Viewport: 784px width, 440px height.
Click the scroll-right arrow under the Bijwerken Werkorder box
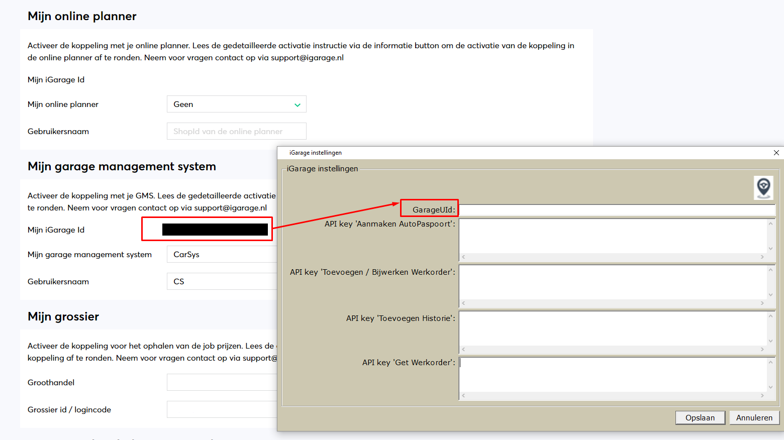[x=762, y=303]
